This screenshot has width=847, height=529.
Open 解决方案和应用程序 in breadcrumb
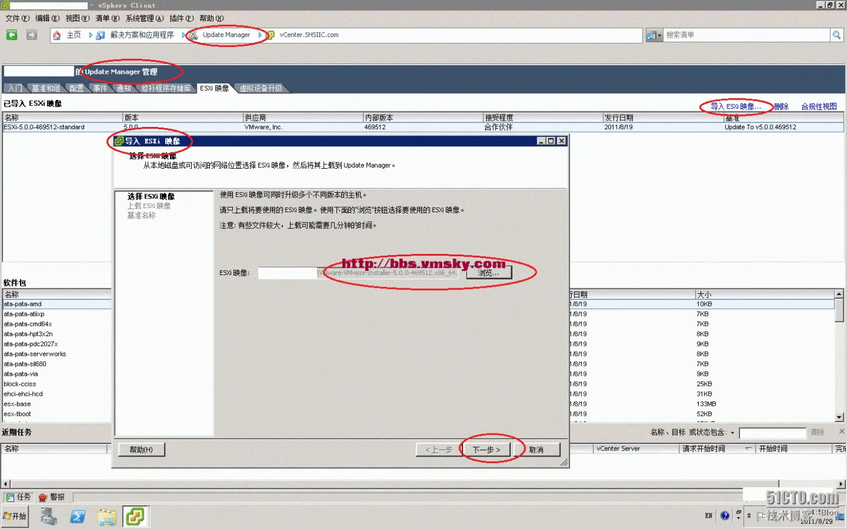pyautogui.click(x=142, y=35)
